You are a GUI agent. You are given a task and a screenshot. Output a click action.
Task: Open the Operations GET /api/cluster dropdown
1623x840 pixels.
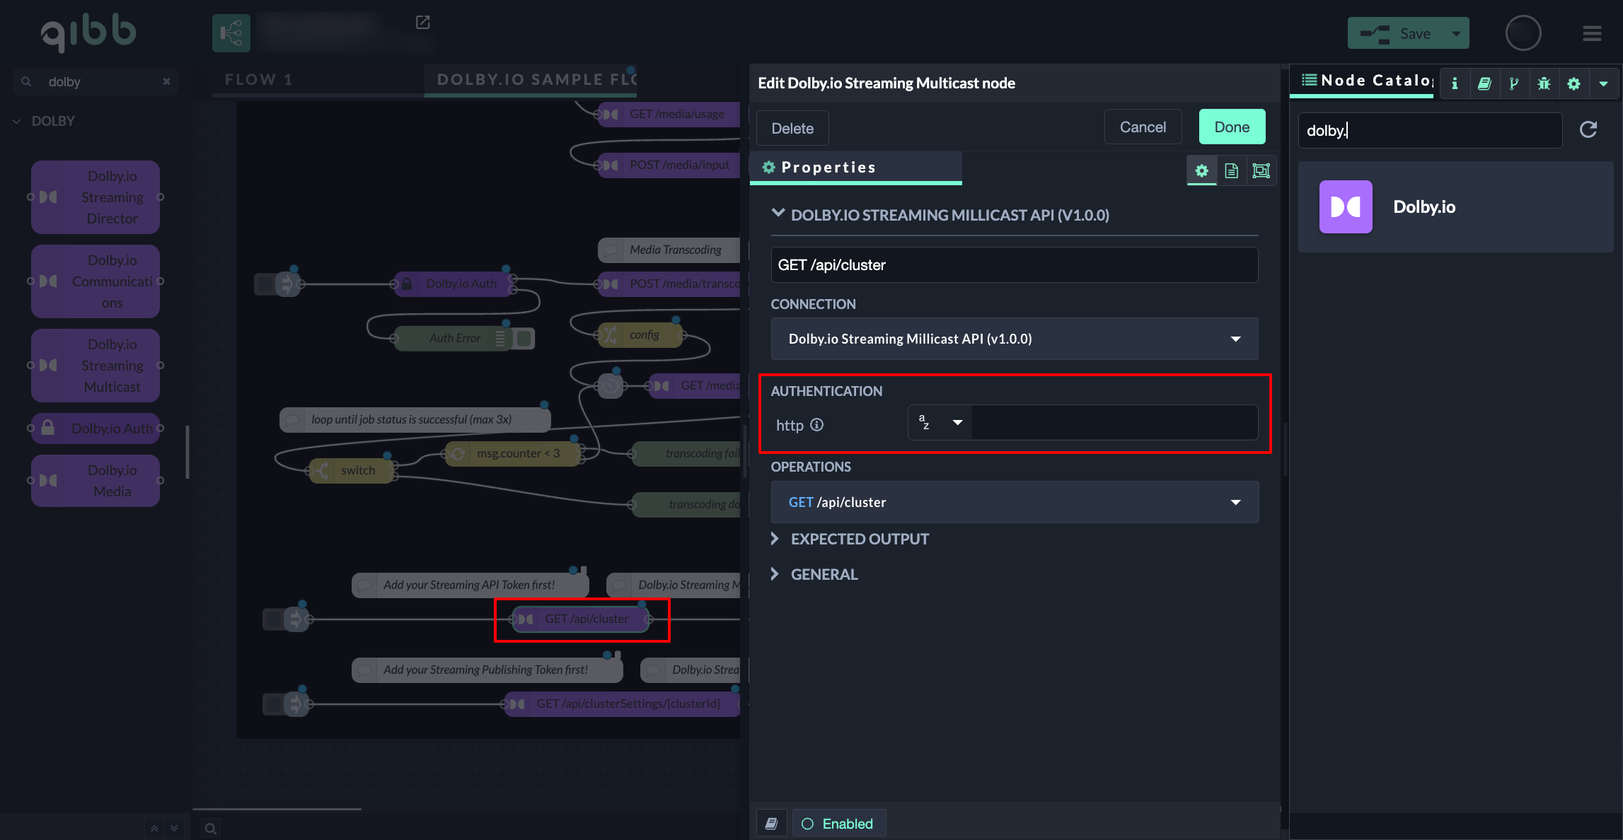pyautogui.click(x=1014, y=502)
